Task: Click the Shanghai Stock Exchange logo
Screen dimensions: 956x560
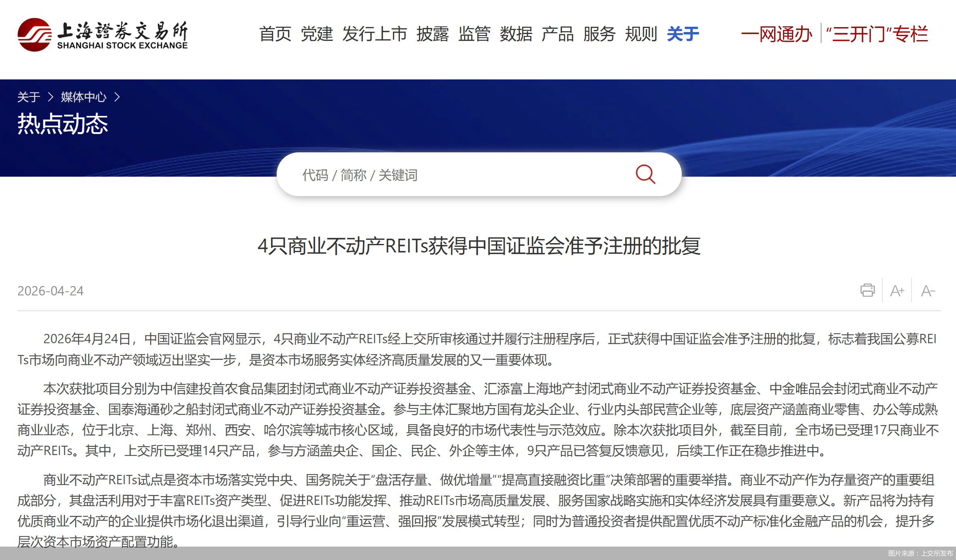Action: 102,34
